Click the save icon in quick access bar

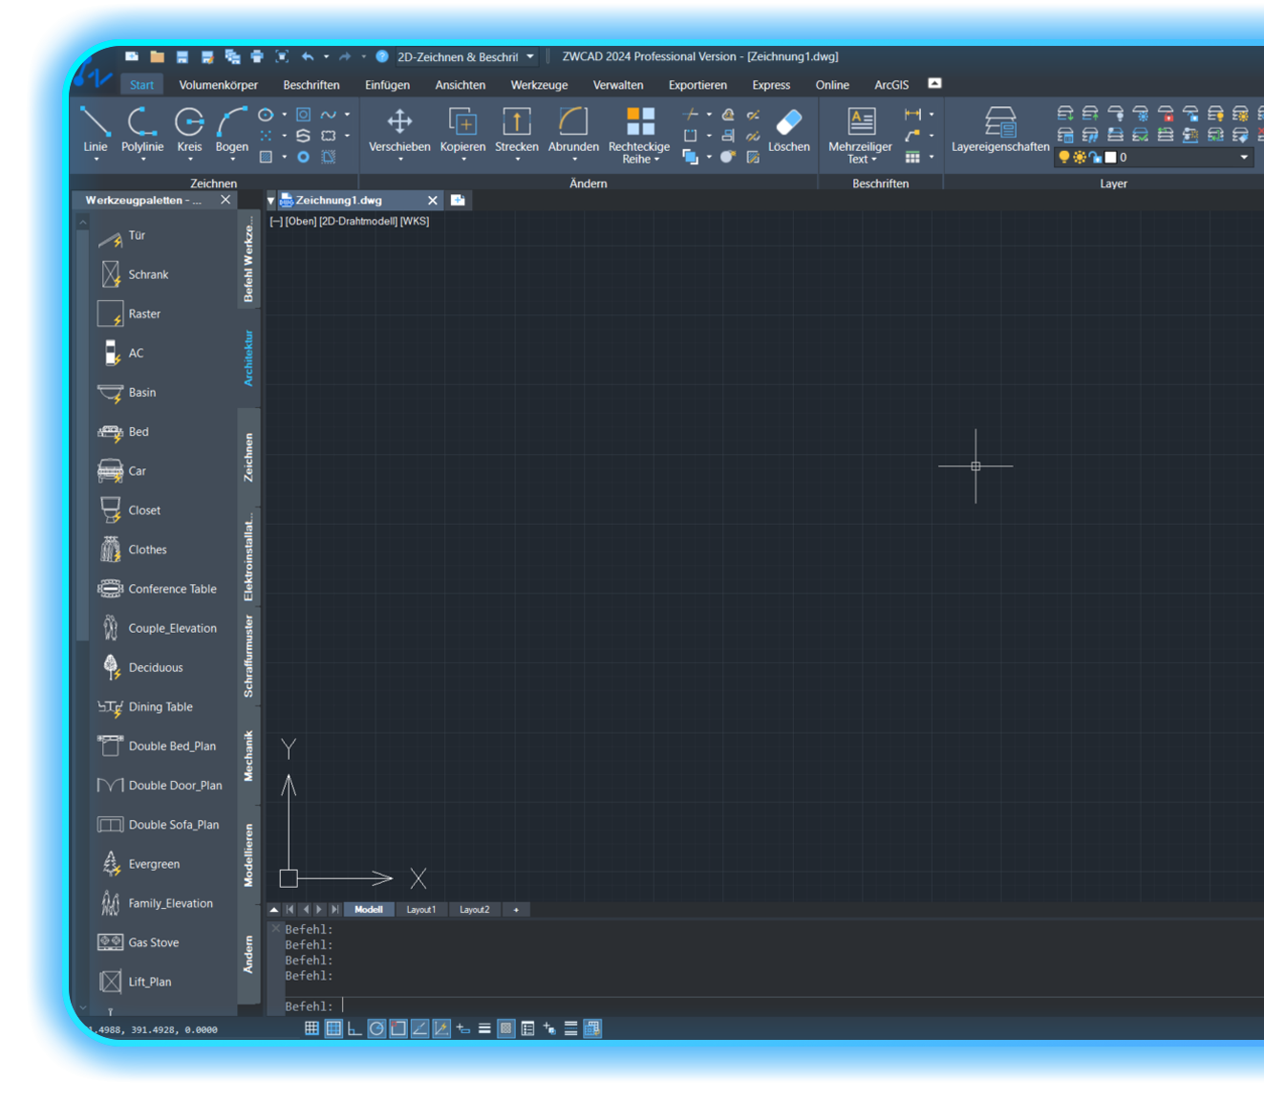point(182,56)
